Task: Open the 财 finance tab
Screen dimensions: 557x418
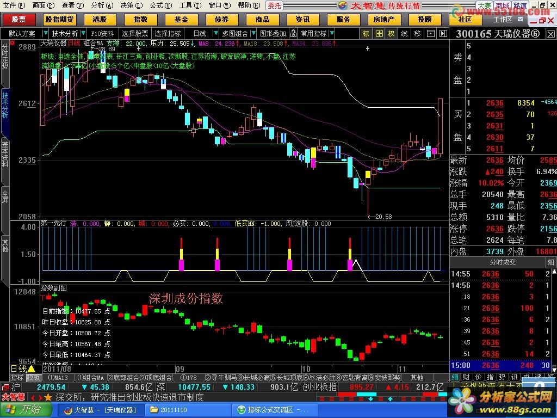Action: coord(467,377)
